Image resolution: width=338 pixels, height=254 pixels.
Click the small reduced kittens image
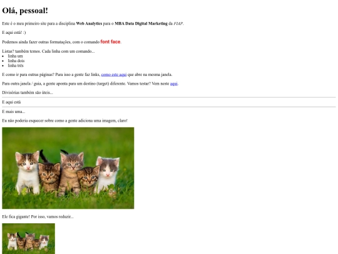(x=28, y=239)
